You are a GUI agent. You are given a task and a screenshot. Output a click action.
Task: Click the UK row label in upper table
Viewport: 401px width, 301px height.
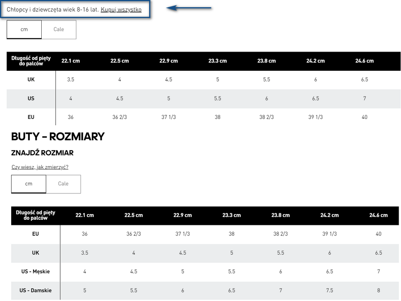pos(31,80)
